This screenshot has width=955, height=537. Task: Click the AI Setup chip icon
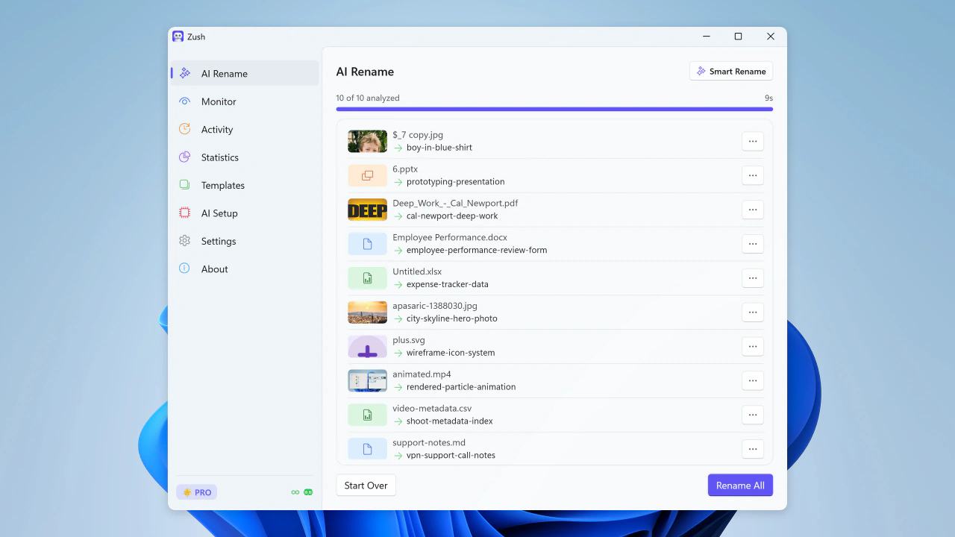point(184,213)
